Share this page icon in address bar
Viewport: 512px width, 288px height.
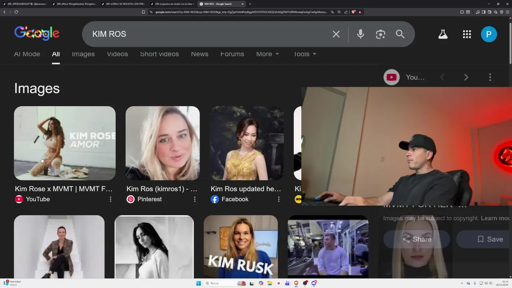(x=346, y=12)
